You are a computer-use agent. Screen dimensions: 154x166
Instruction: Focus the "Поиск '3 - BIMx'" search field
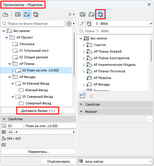(x=116, y=31)
